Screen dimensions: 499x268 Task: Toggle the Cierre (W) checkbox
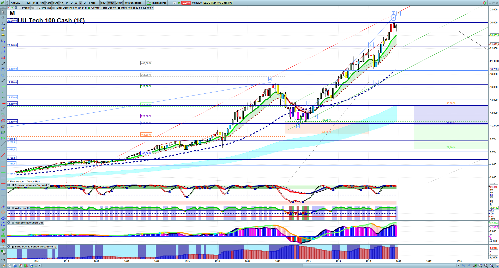[37, 8]
